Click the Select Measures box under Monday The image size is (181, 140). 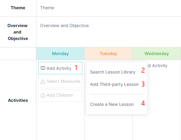point(60,82)
